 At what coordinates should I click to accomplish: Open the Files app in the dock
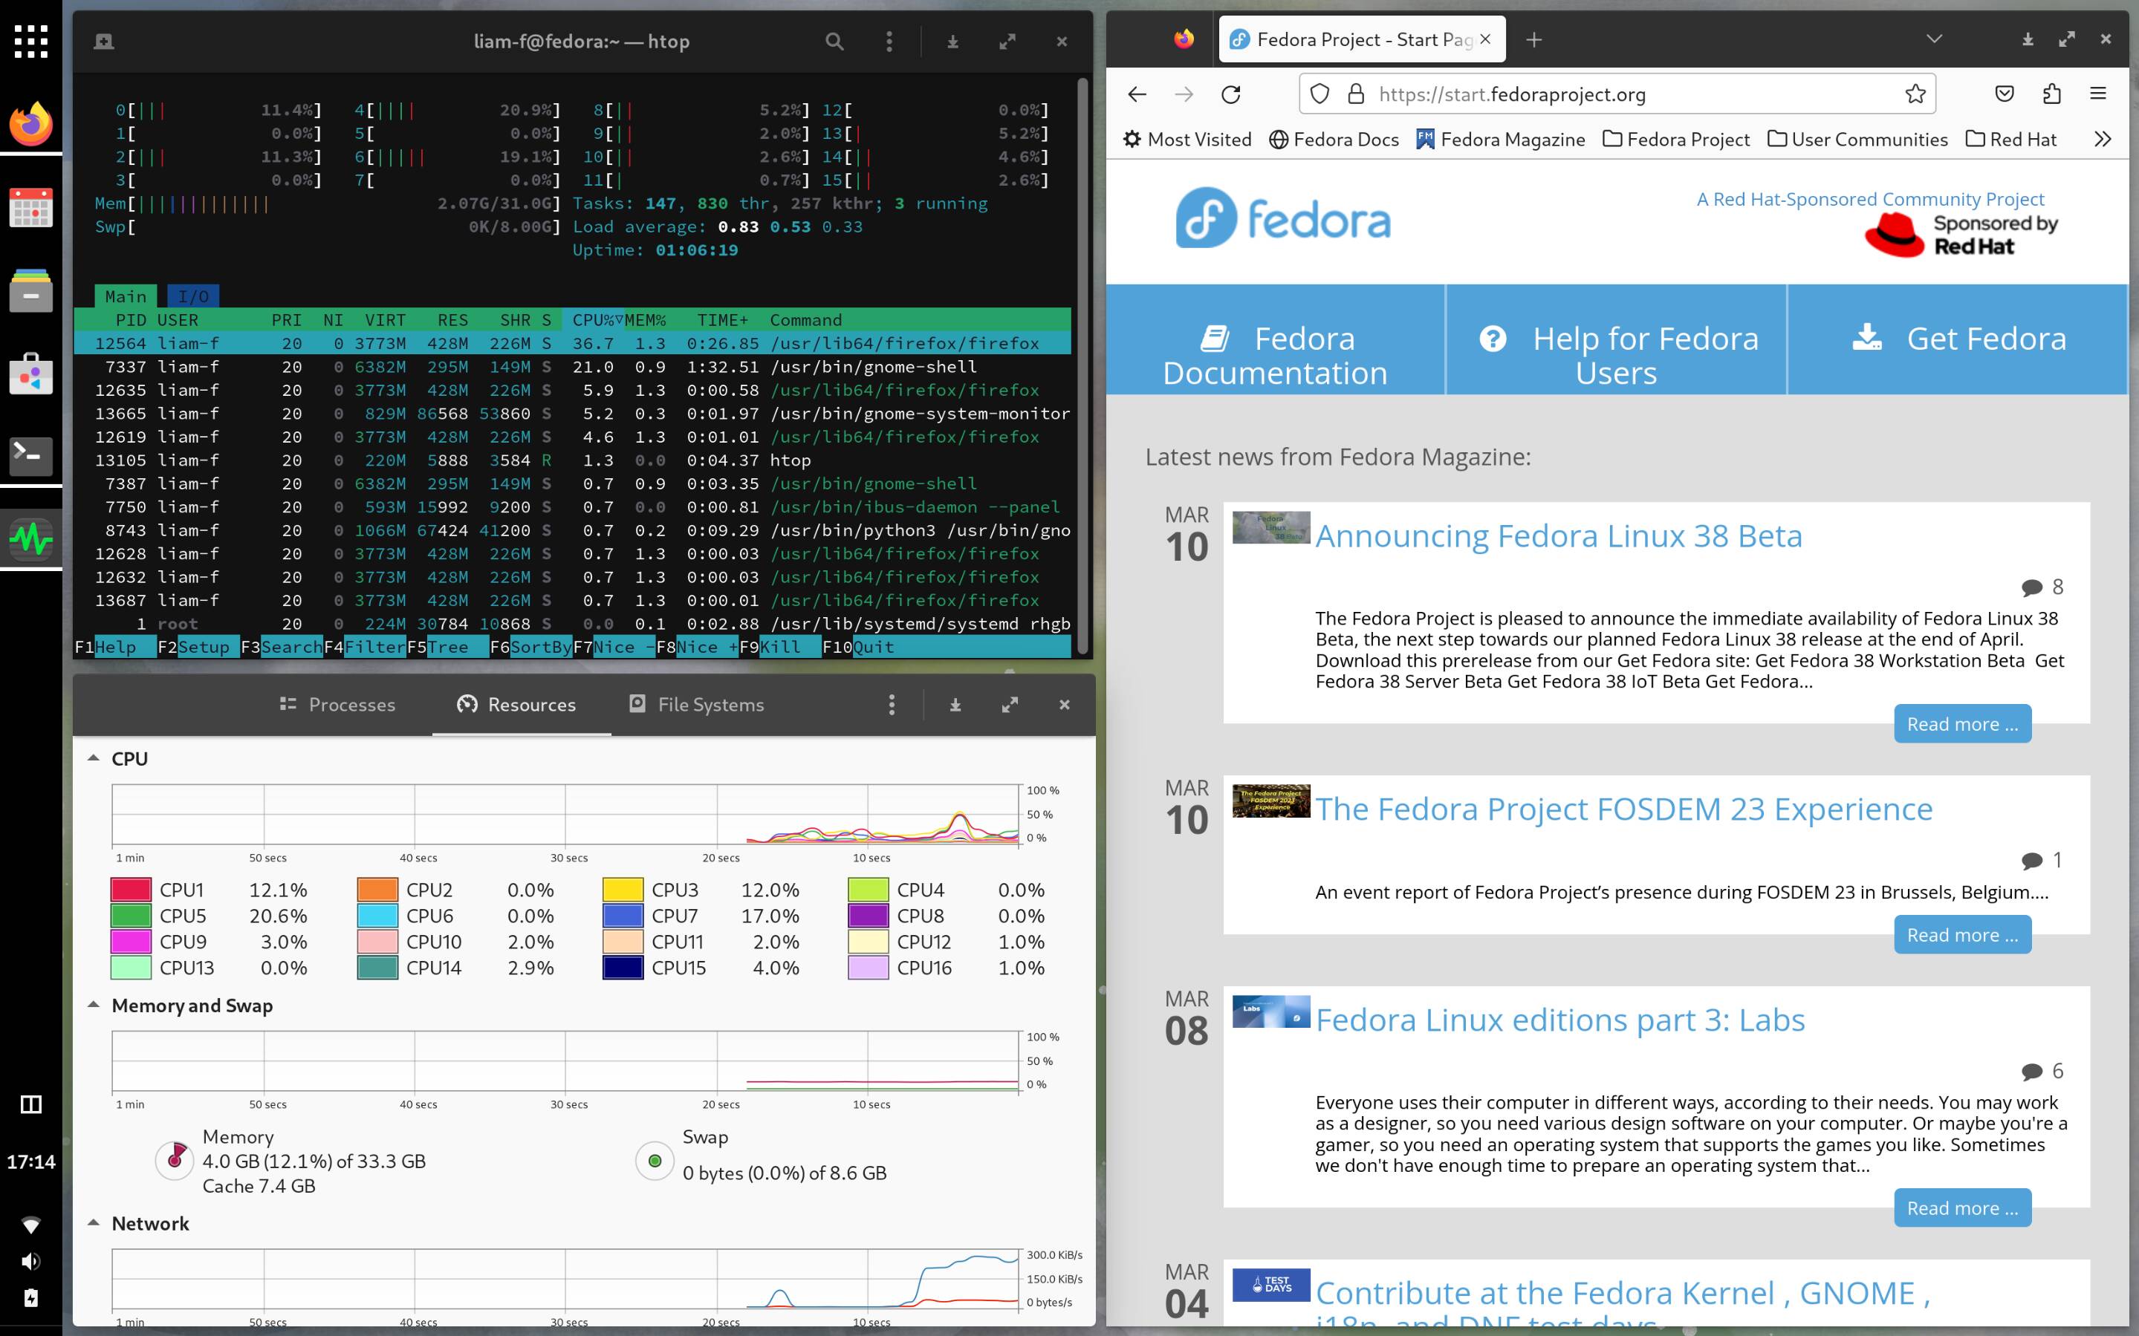click(31, 290)
